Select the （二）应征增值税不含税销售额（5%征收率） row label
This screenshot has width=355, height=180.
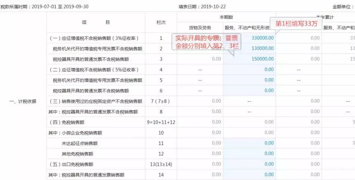pos(94,70)
